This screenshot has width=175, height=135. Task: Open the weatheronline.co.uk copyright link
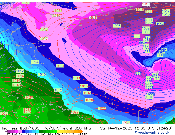[x=152, y=133]
